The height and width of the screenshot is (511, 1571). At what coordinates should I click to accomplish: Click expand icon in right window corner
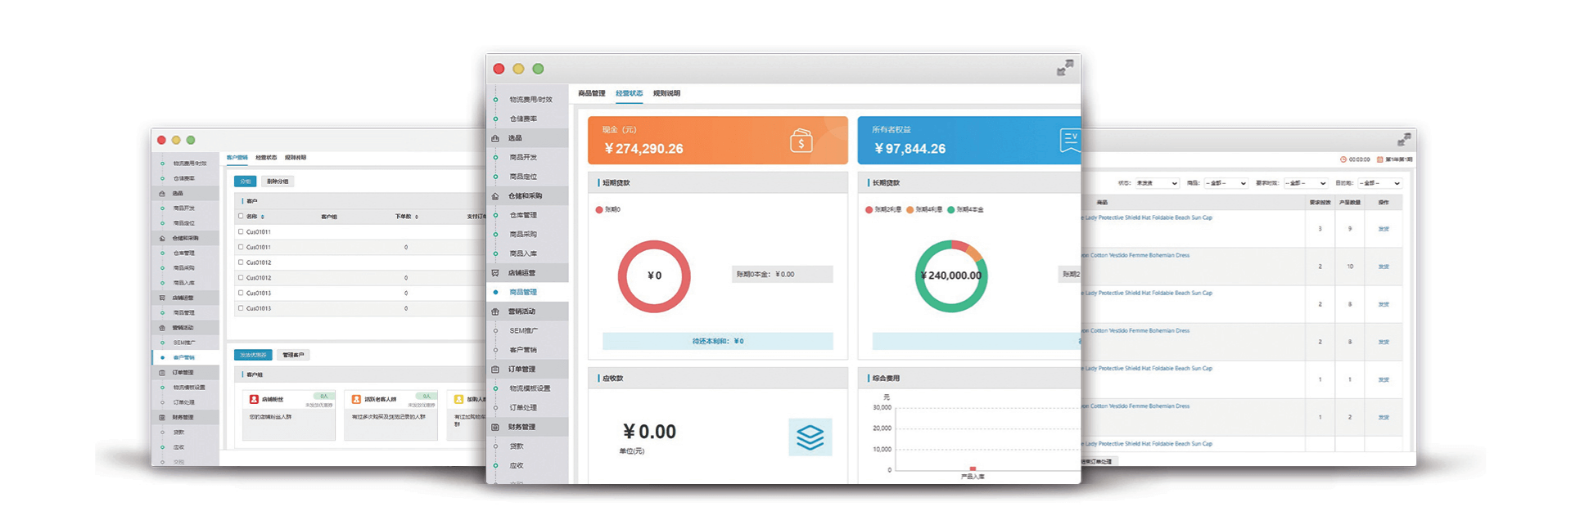(1404, 140)
